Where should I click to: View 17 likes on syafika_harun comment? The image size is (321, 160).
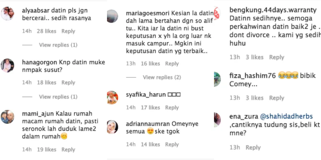(151, 107)
